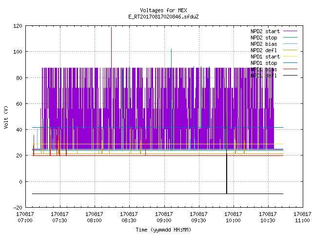Click the y-axis tick label 60
The height and width of the screenshot is (234, 312).
[19, 104]
